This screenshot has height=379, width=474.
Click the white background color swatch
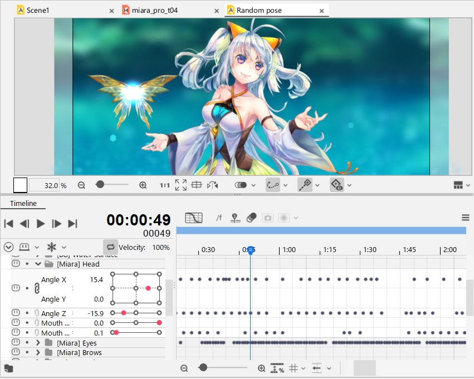click(20, 185)
